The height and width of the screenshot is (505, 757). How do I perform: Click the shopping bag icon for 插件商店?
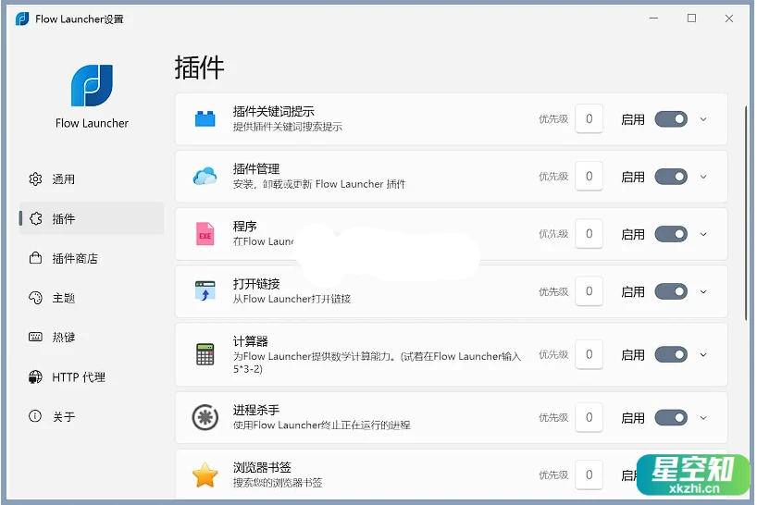point(35,258)
